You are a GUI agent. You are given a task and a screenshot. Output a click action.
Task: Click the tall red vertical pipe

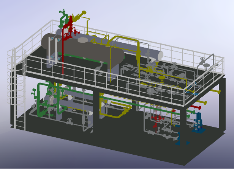click(x=63, y=57)
